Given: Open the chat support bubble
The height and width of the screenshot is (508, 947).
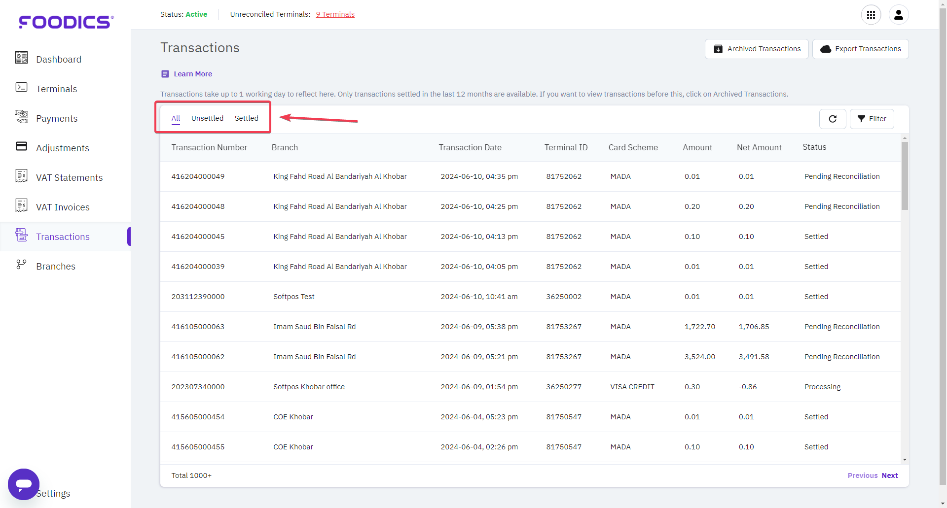Looking at the screenshot, I should click(x=23, y=484).
